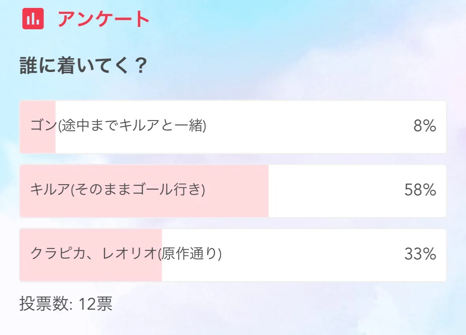Select the キルア(そのままゴール行き) option label
This screenshot has height=335, width=466.
point(117,191)
